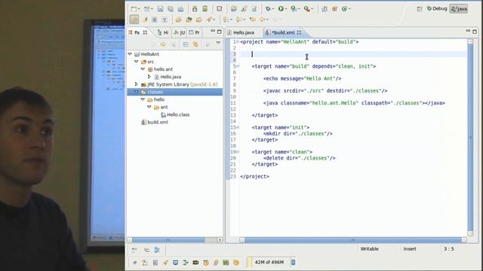The image size is (483, 271).
Task: Collapse the ant folder under hello
Action: coord(149,107)
